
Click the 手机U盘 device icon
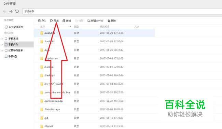pyautogui.click(x=6, y=56)
